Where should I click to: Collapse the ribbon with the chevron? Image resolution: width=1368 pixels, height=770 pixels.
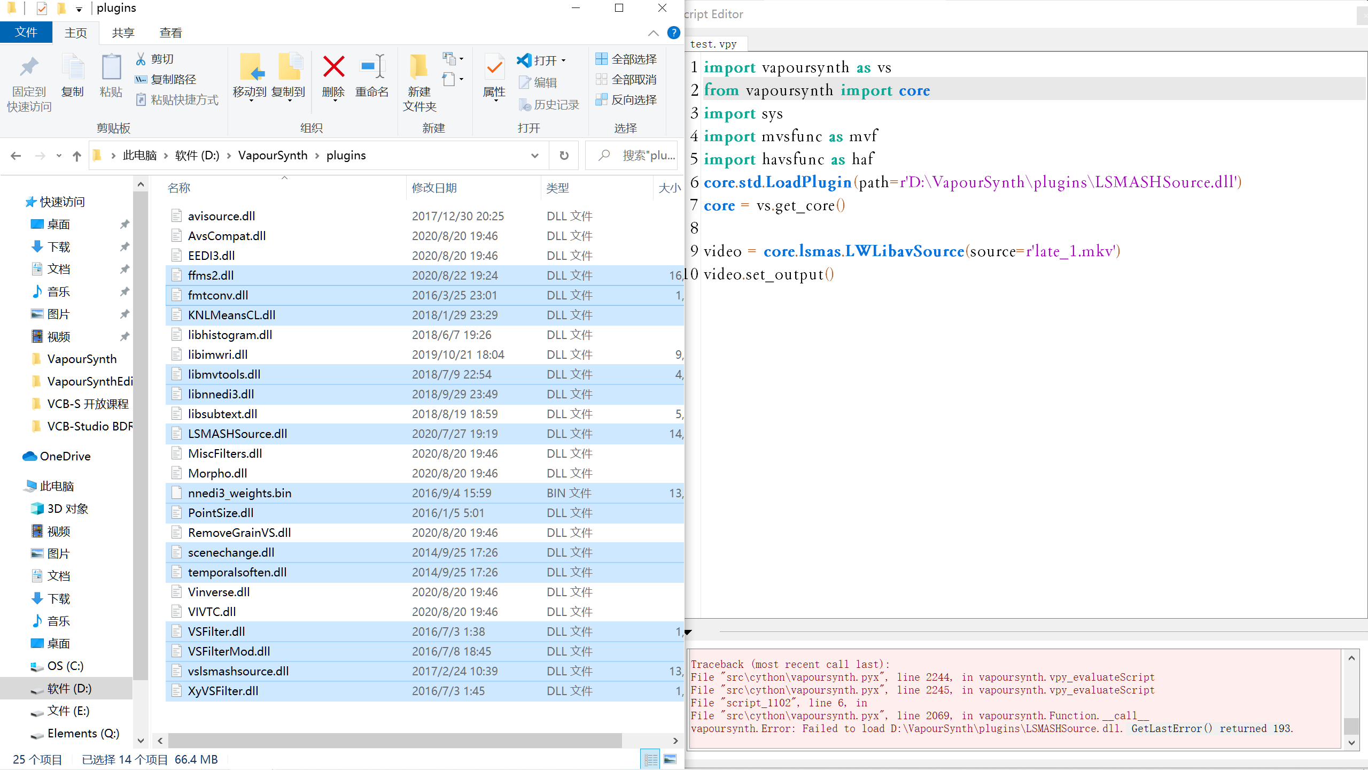(x=653, y=33)
